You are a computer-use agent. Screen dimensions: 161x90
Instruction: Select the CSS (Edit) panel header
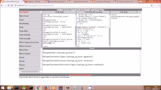click(x=124, y=12)
